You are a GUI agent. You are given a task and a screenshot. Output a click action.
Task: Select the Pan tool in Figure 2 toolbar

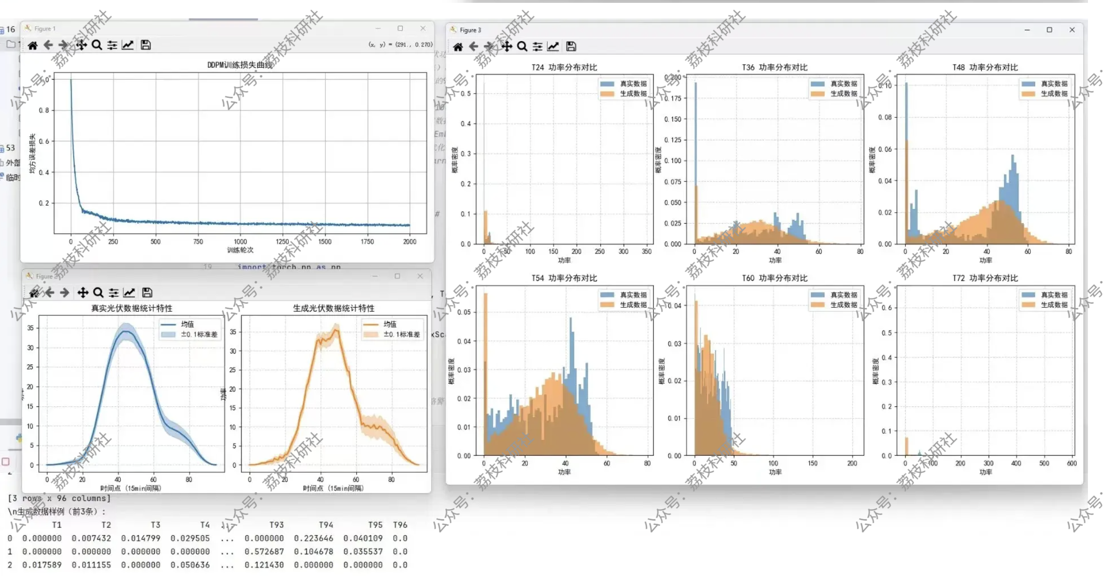[83, 293]
